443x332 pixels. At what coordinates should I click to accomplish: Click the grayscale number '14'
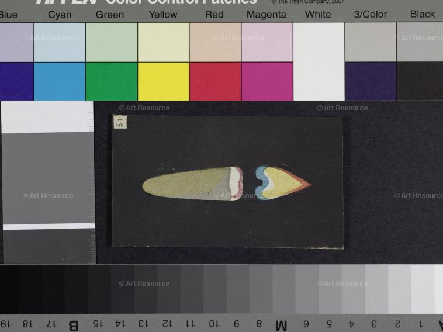click(120, 323)
